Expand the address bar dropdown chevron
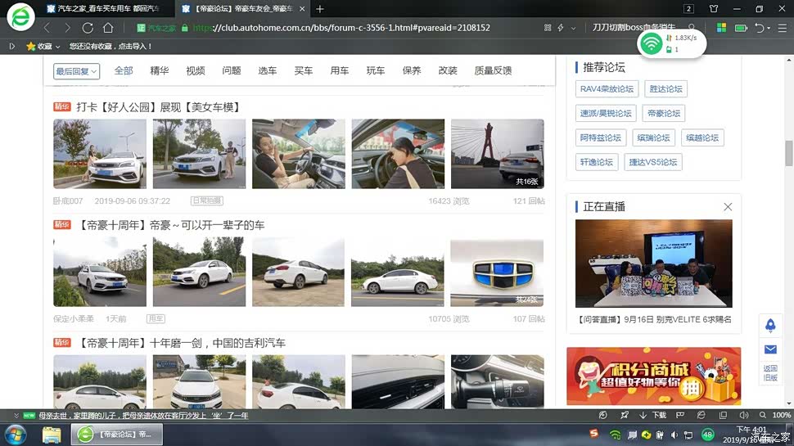Screen dimensions: 794x446 click(573, 29)
